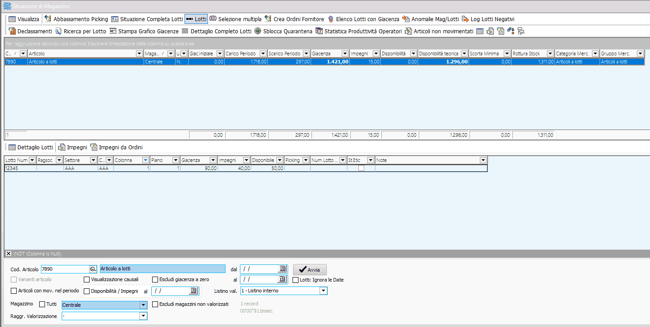The height and width of the screenshot is (327, 650).
Task: Open the Dettaglio Lotti tab
Action: click(31, 147)
